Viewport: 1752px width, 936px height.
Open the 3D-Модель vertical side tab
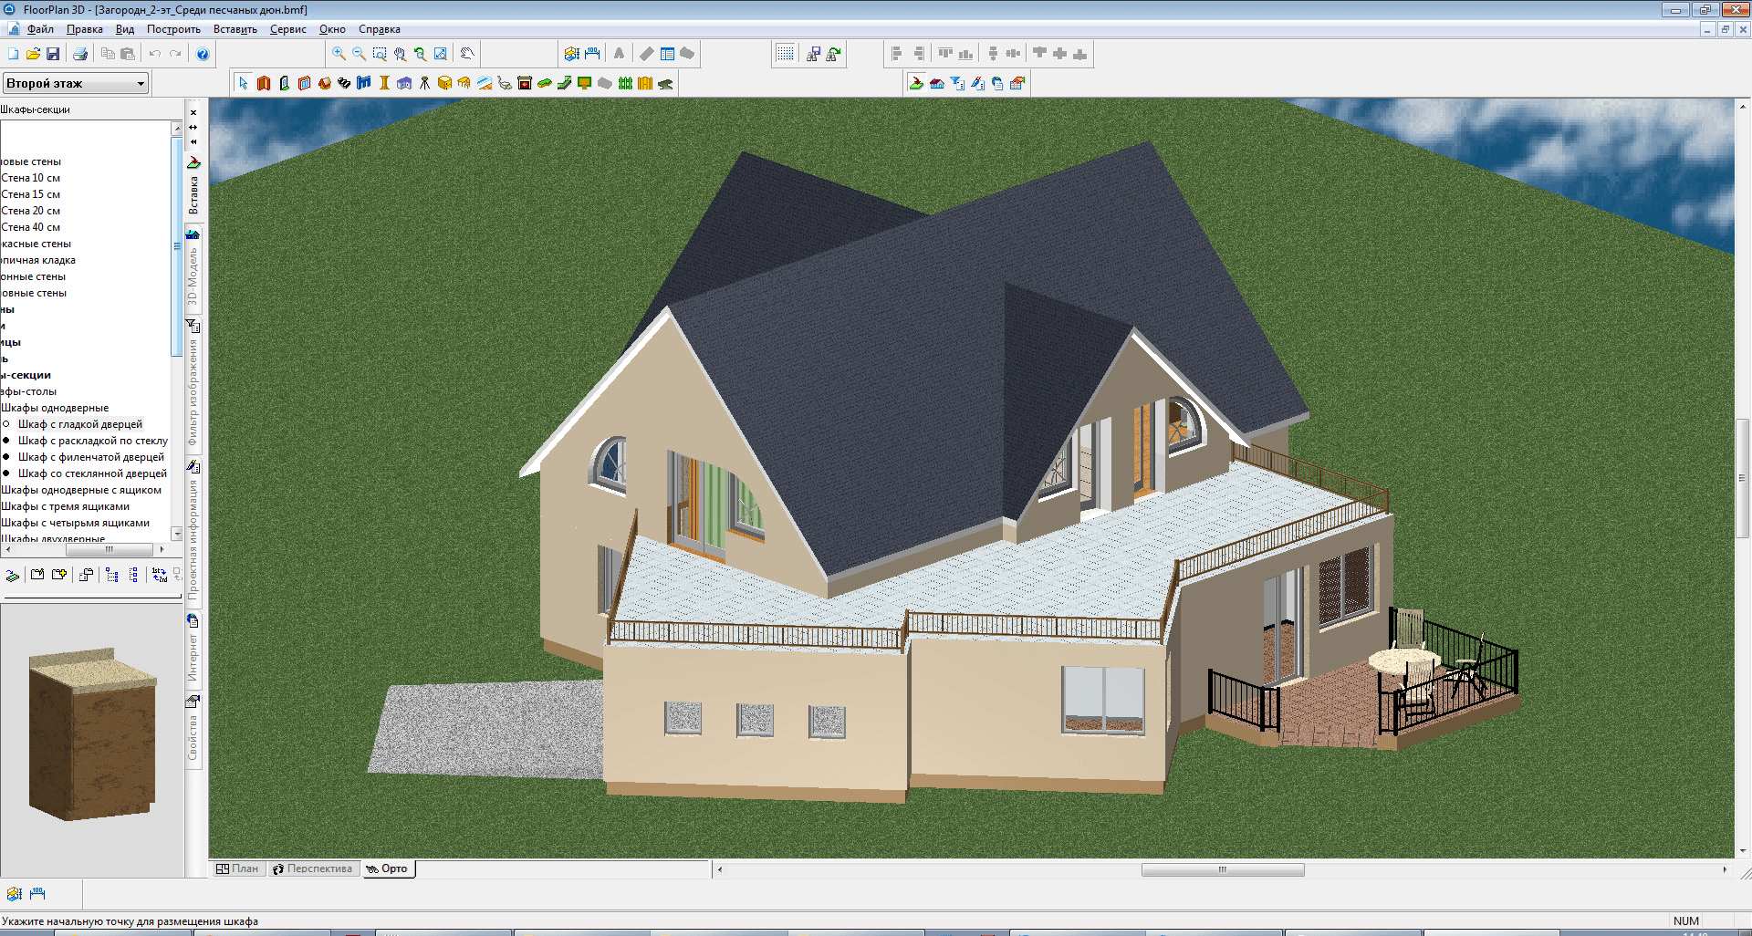193,268
